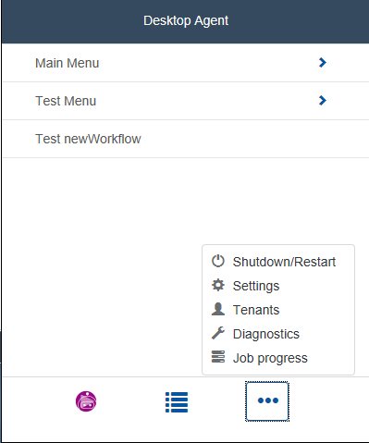Open the Main Menu list item

click(185, 63)
